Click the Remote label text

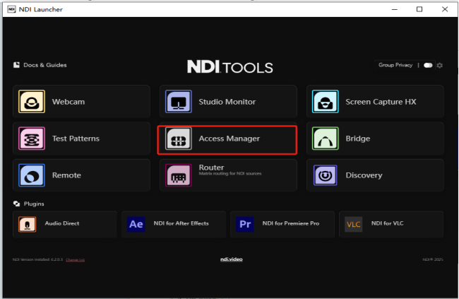tap(66, 175)
